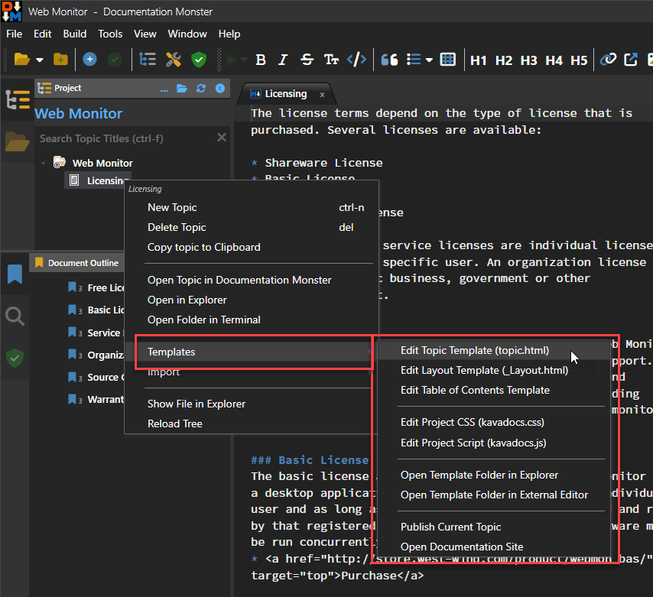The width and height of the screenshot is (653, 597).
Task: Open the list type dropdown arrow
Action: [430, 60]
